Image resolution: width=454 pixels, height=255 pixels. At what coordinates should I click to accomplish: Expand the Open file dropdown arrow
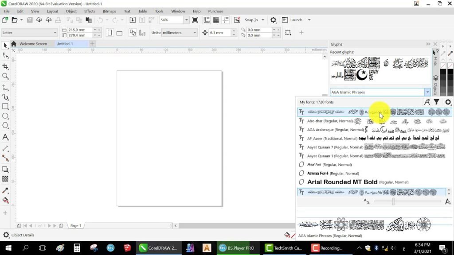point(21,20)
